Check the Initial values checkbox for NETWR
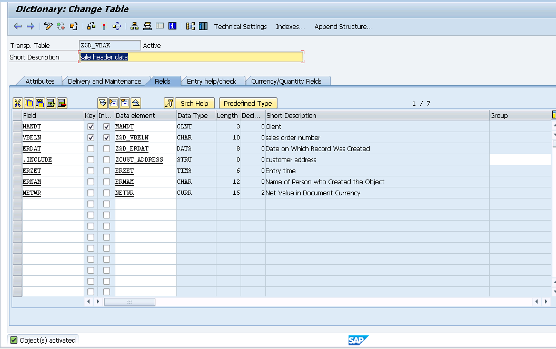The height and width of the screenshot is (349, 556). tap(106, 193)
